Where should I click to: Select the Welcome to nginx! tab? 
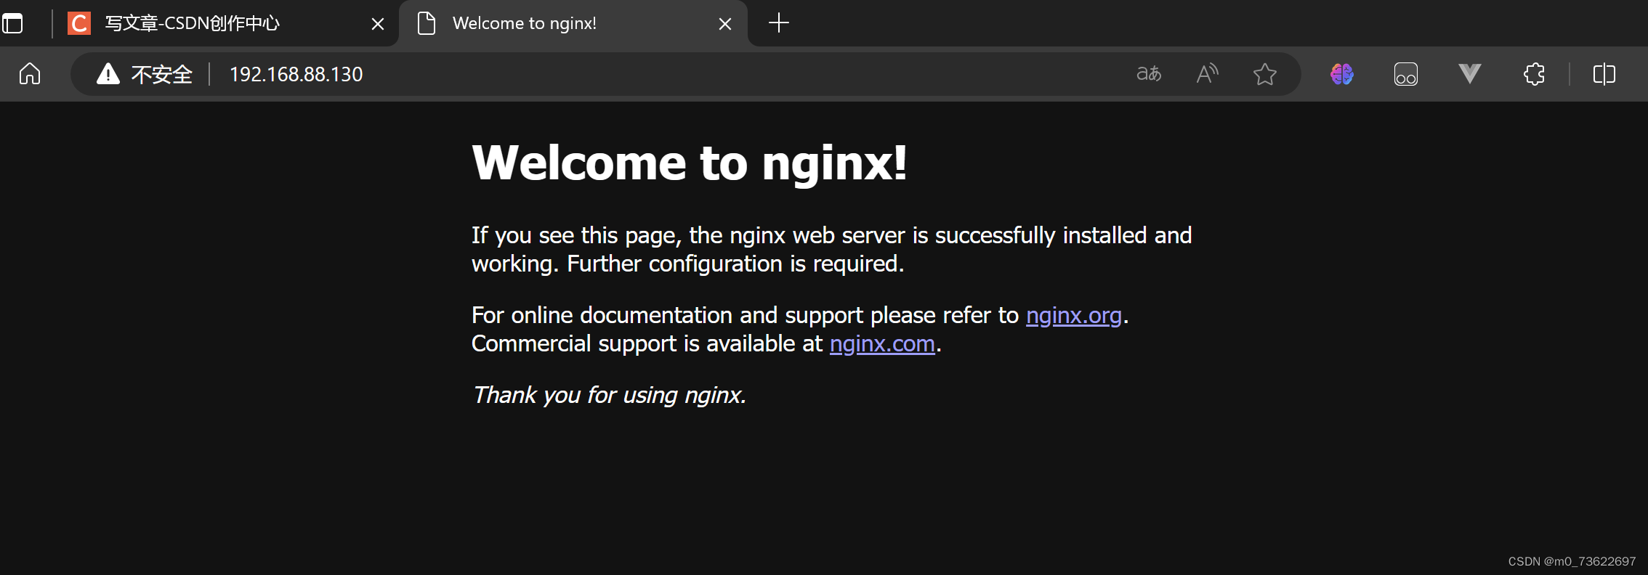click(573, 23)
